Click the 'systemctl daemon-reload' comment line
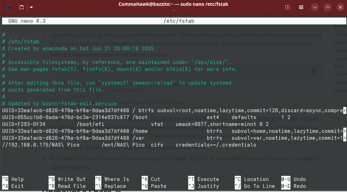 [116, 83]
